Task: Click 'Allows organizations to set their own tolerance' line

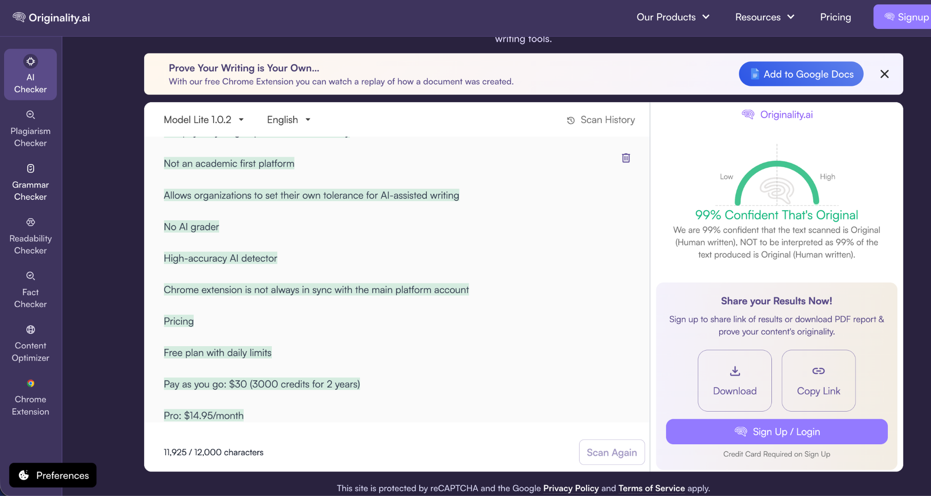Action: click(x=311, y=195)
